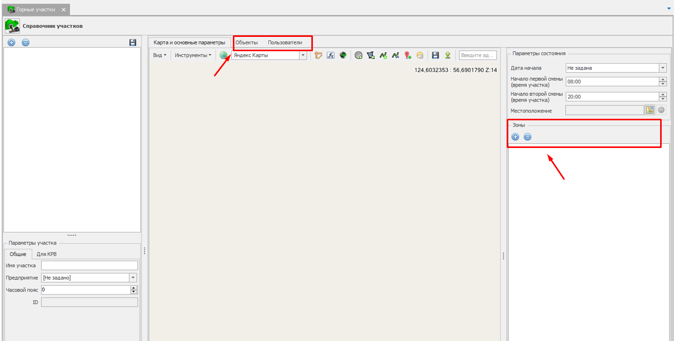The height and width of the screenshot is (341, 675).
Task: Save the site list with the left panel floppy disk icon
Action: coord(132,42)
